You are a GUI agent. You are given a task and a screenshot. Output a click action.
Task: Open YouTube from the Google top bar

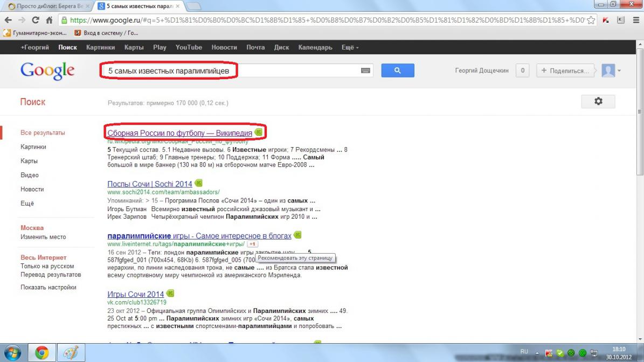pyautogui.click(x=189, y=47)
